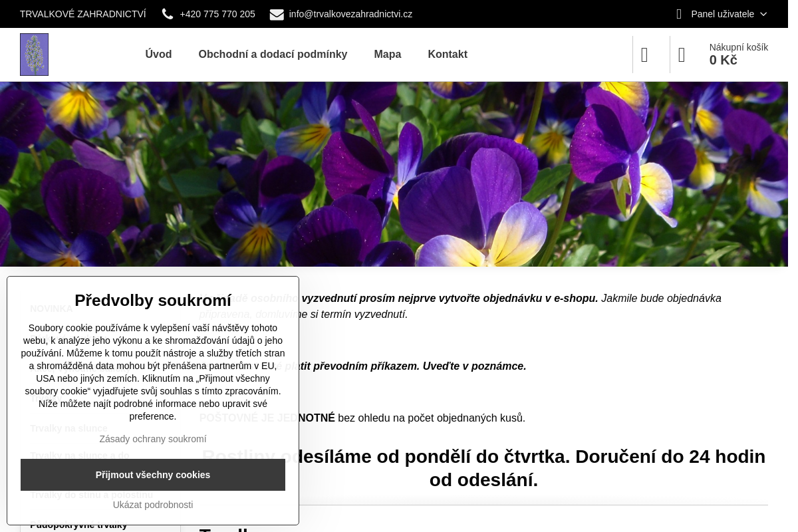Click the envelope email icon

coord(277,15)
